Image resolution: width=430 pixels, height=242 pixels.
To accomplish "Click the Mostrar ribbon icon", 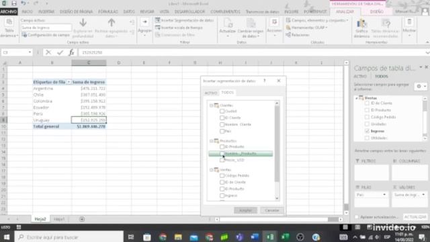I will click(x=409, y=22).
